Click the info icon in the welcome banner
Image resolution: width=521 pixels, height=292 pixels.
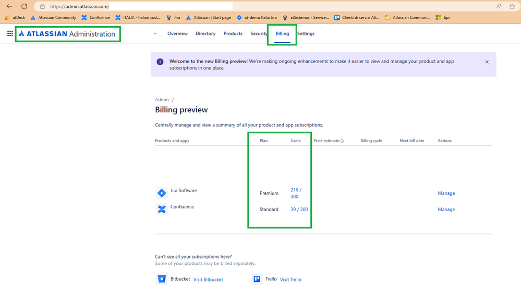point(160,62)
